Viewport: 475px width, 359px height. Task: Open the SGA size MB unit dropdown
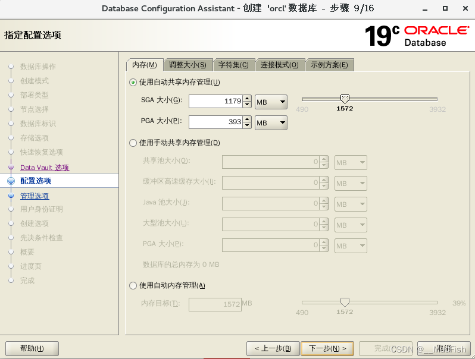pyautogui.click(x=271, y=102)
